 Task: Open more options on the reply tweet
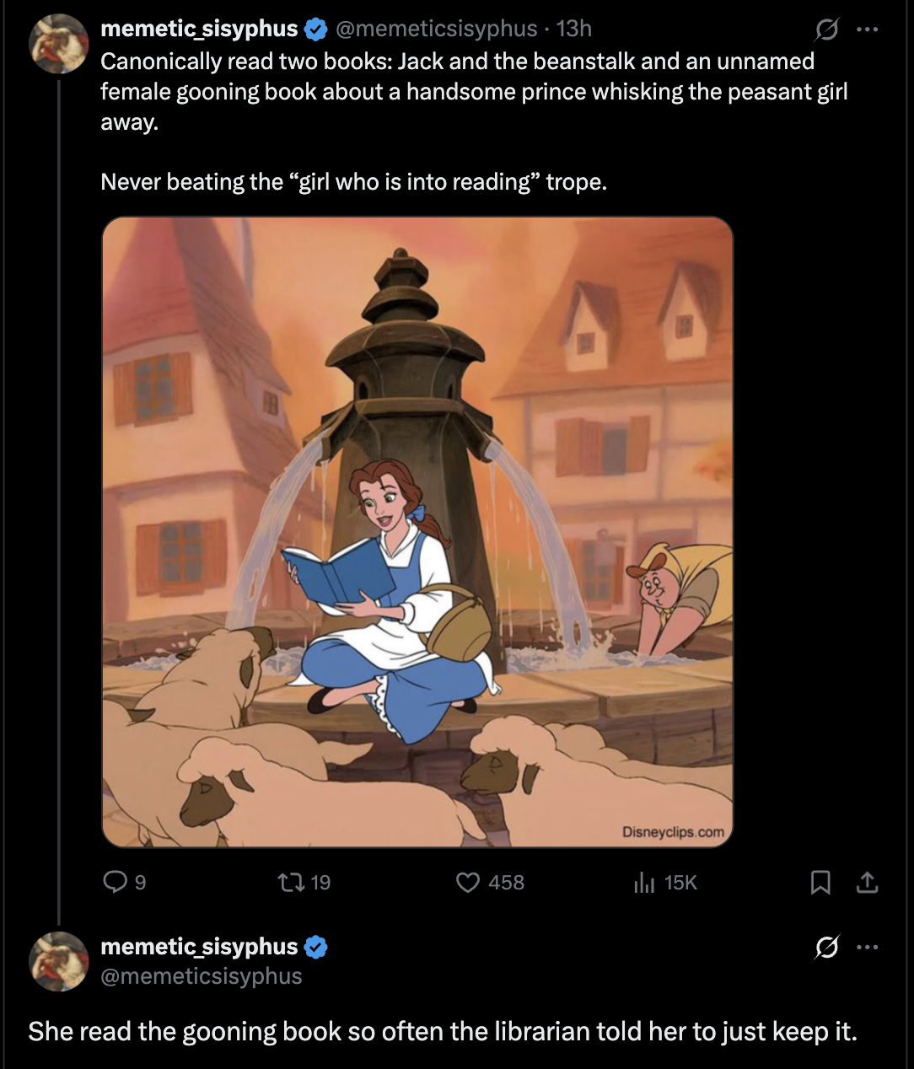[867, 948]
